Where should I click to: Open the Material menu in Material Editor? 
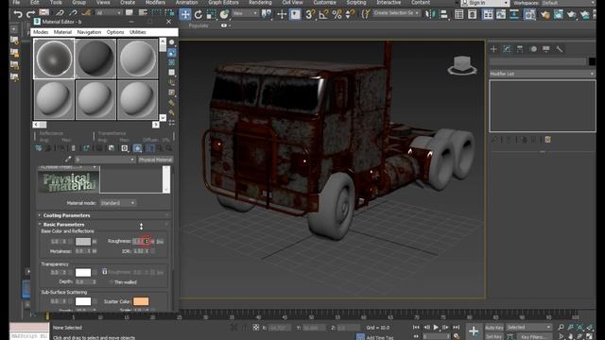(x=62, y=32)
